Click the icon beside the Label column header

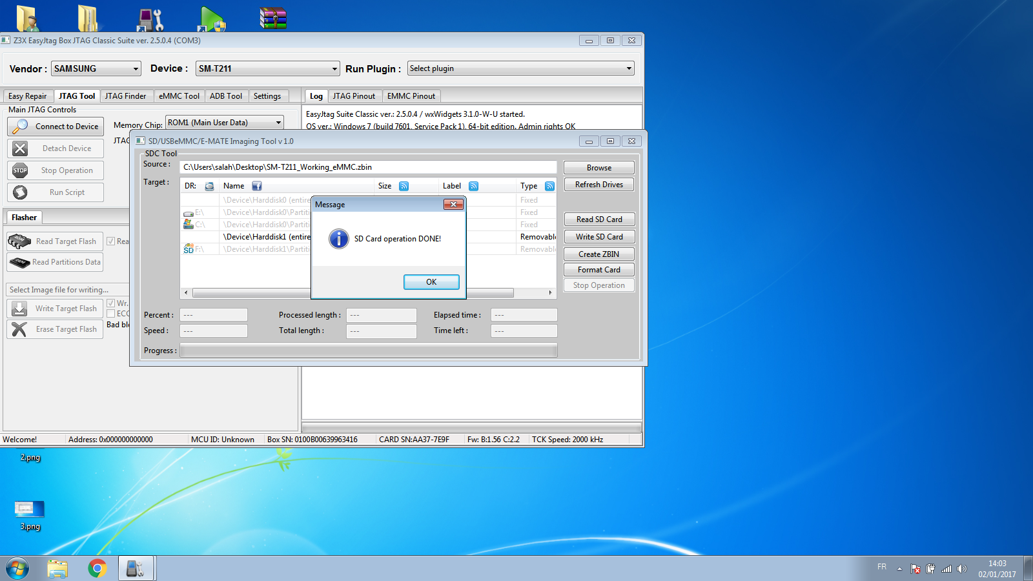click(473, 186)
